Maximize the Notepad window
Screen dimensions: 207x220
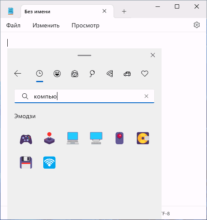pyautogui.click(x=177, y=6)
